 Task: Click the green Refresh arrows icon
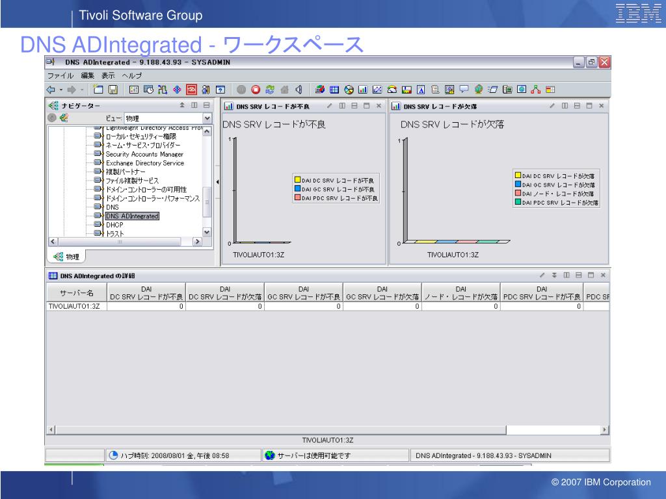(270, 90)
